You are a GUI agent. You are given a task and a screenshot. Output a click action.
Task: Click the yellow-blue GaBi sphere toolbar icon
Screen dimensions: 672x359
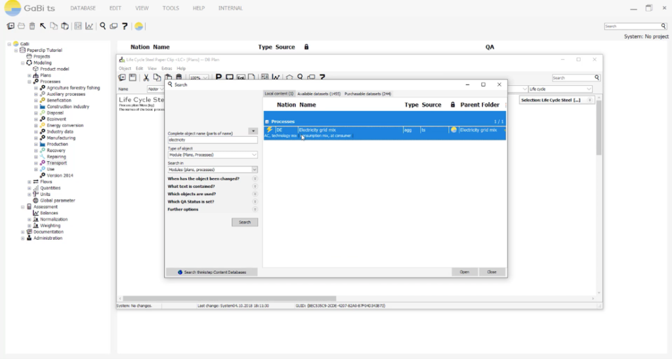(139, 26)
